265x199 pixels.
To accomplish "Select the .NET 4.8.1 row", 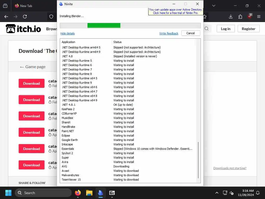I will [128, 105].
